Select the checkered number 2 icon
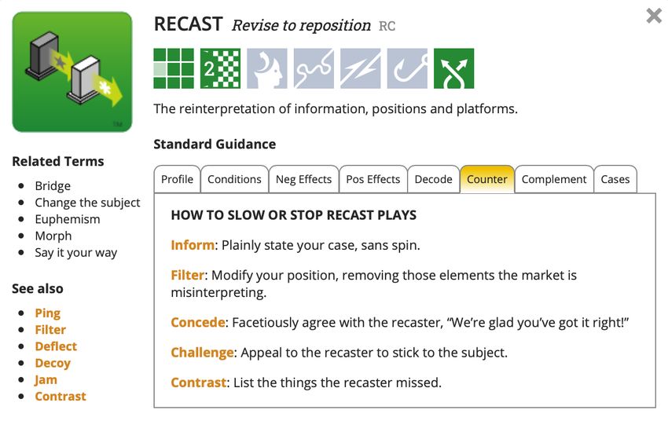This screenshot has height=421, width=668. pyautogui.click(x=220, y=68)
